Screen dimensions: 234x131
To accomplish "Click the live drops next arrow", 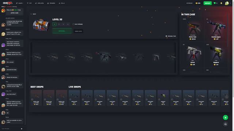I will (226, 97).
